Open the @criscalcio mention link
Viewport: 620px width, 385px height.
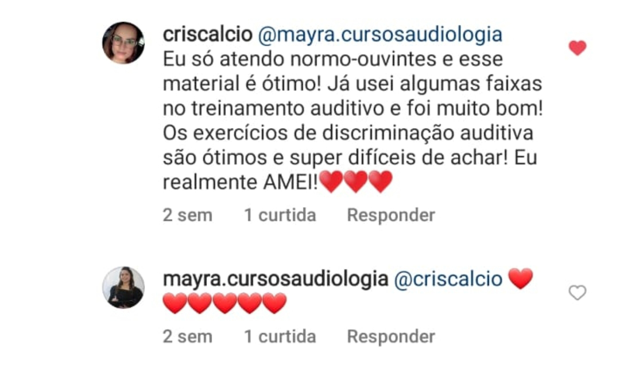click(448, 279)
